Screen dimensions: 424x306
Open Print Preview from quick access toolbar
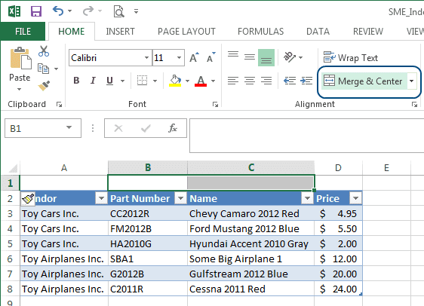coord(118,11)
